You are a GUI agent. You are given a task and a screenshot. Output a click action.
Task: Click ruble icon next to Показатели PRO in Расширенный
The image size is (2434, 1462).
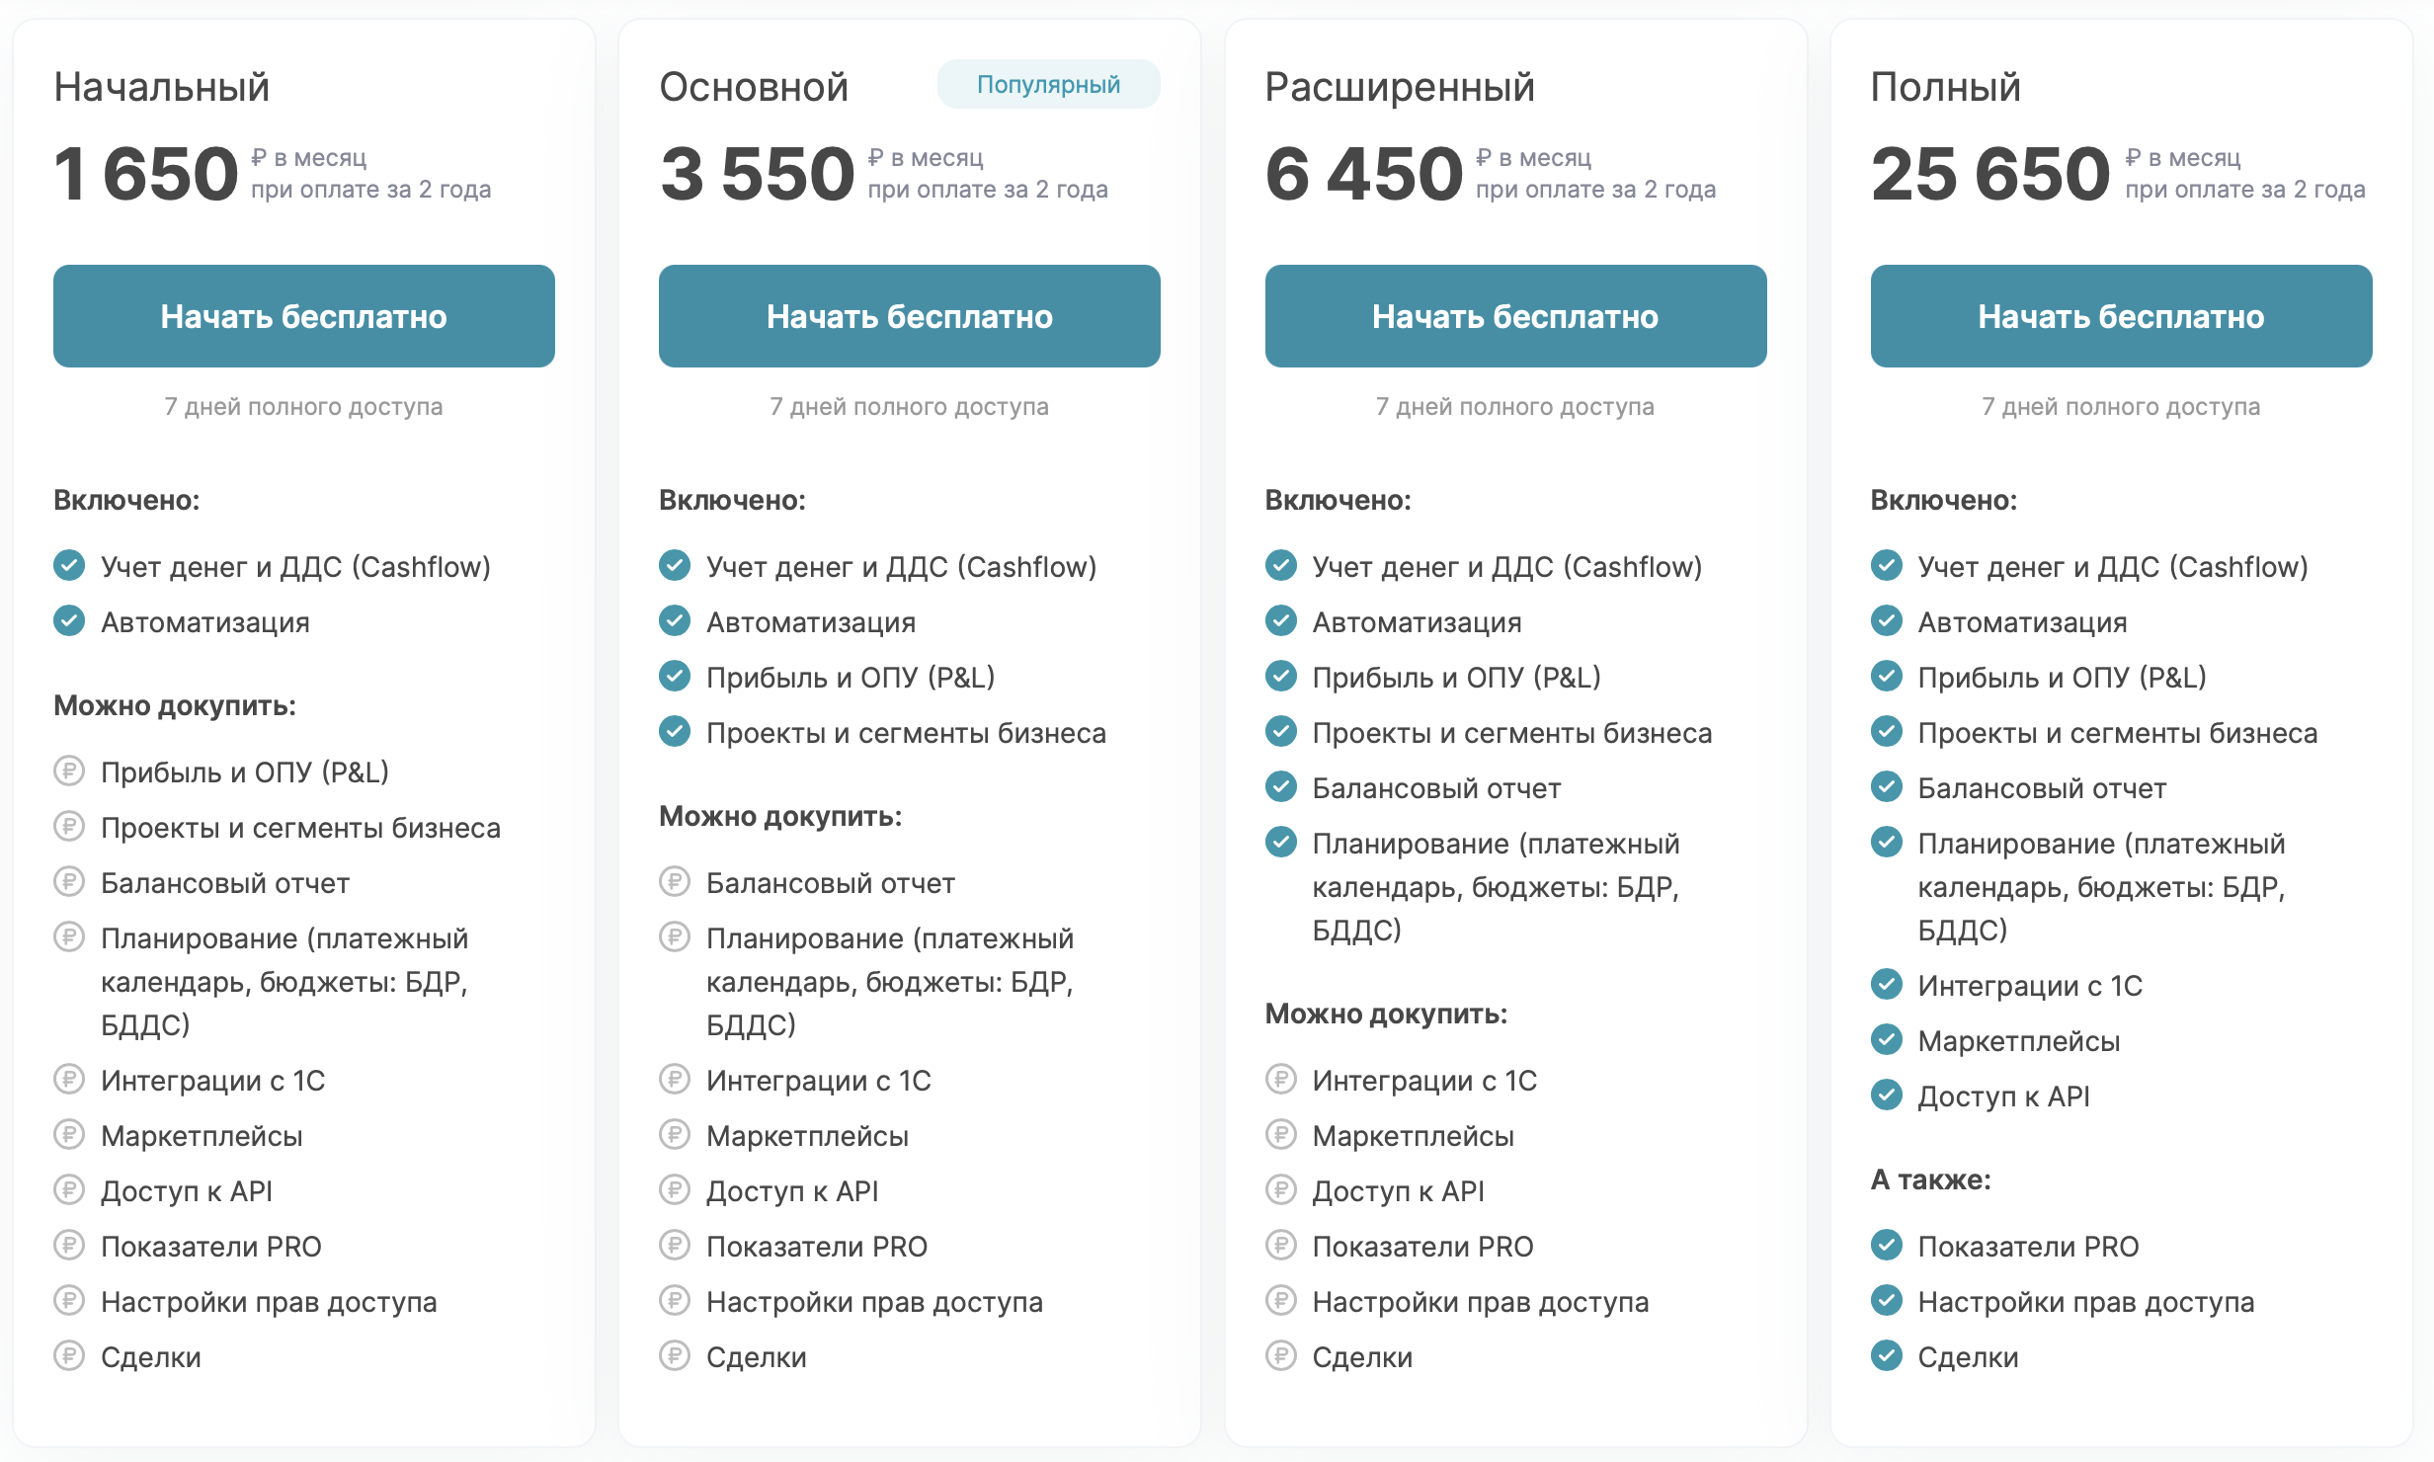click(1280, 1245)
